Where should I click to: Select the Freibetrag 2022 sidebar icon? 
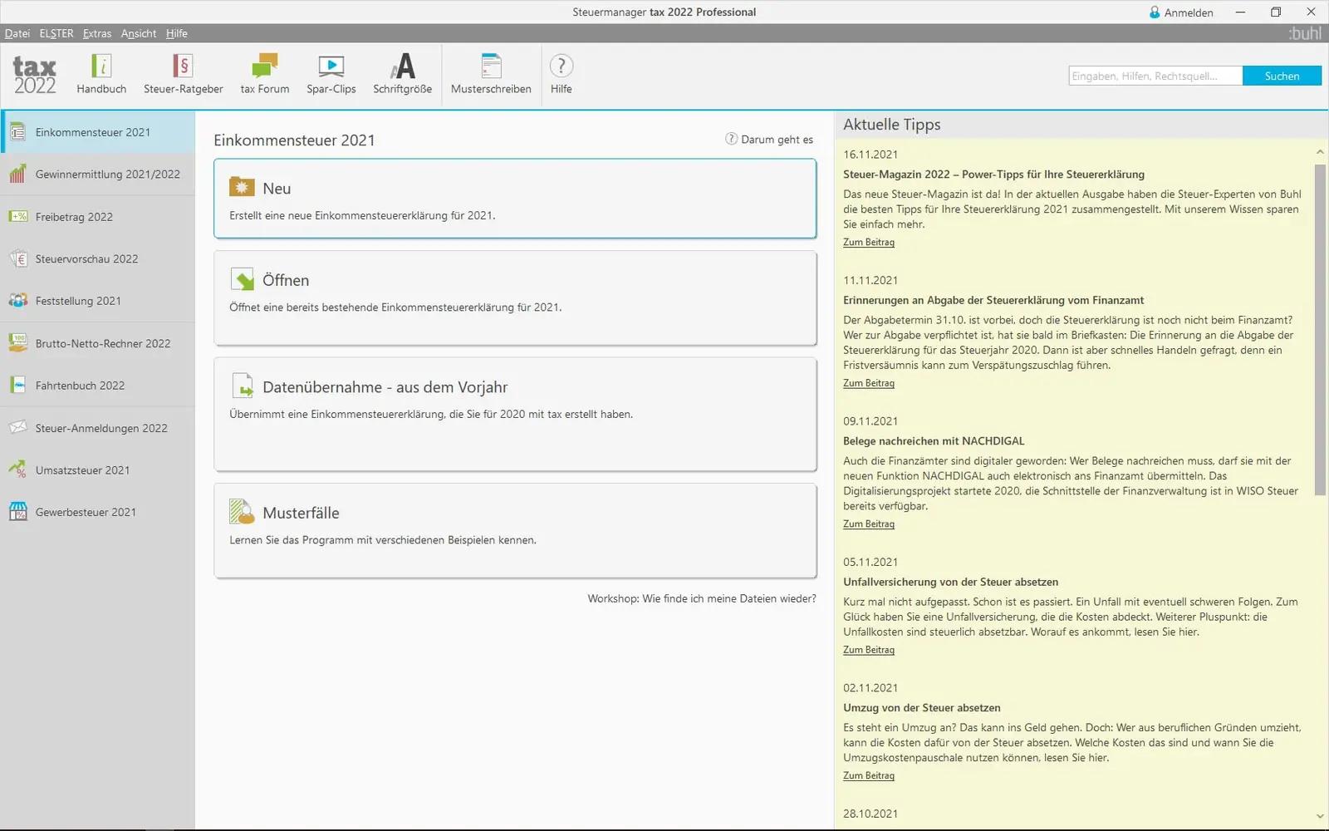click(x=17, y=217)
